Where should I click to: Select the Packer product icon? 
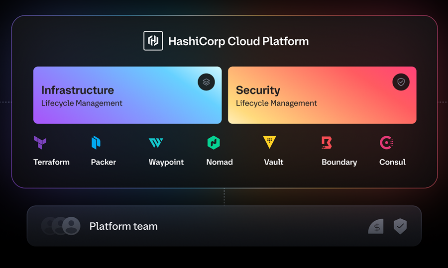coord(96,143)
